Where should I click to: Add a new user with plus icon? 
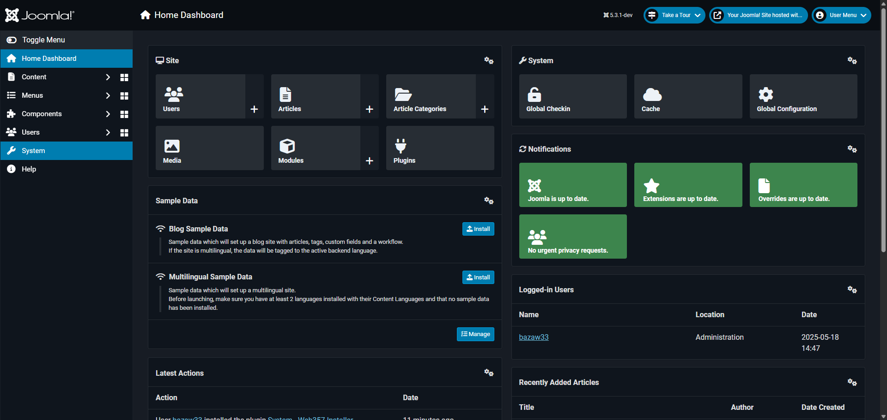pyautogui.click(x=254, y=109)
